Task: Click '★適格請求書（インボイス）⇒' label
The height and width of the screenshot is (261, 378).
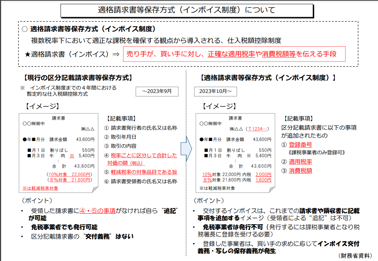Action: pyautogui.click(x=72, y=54)
